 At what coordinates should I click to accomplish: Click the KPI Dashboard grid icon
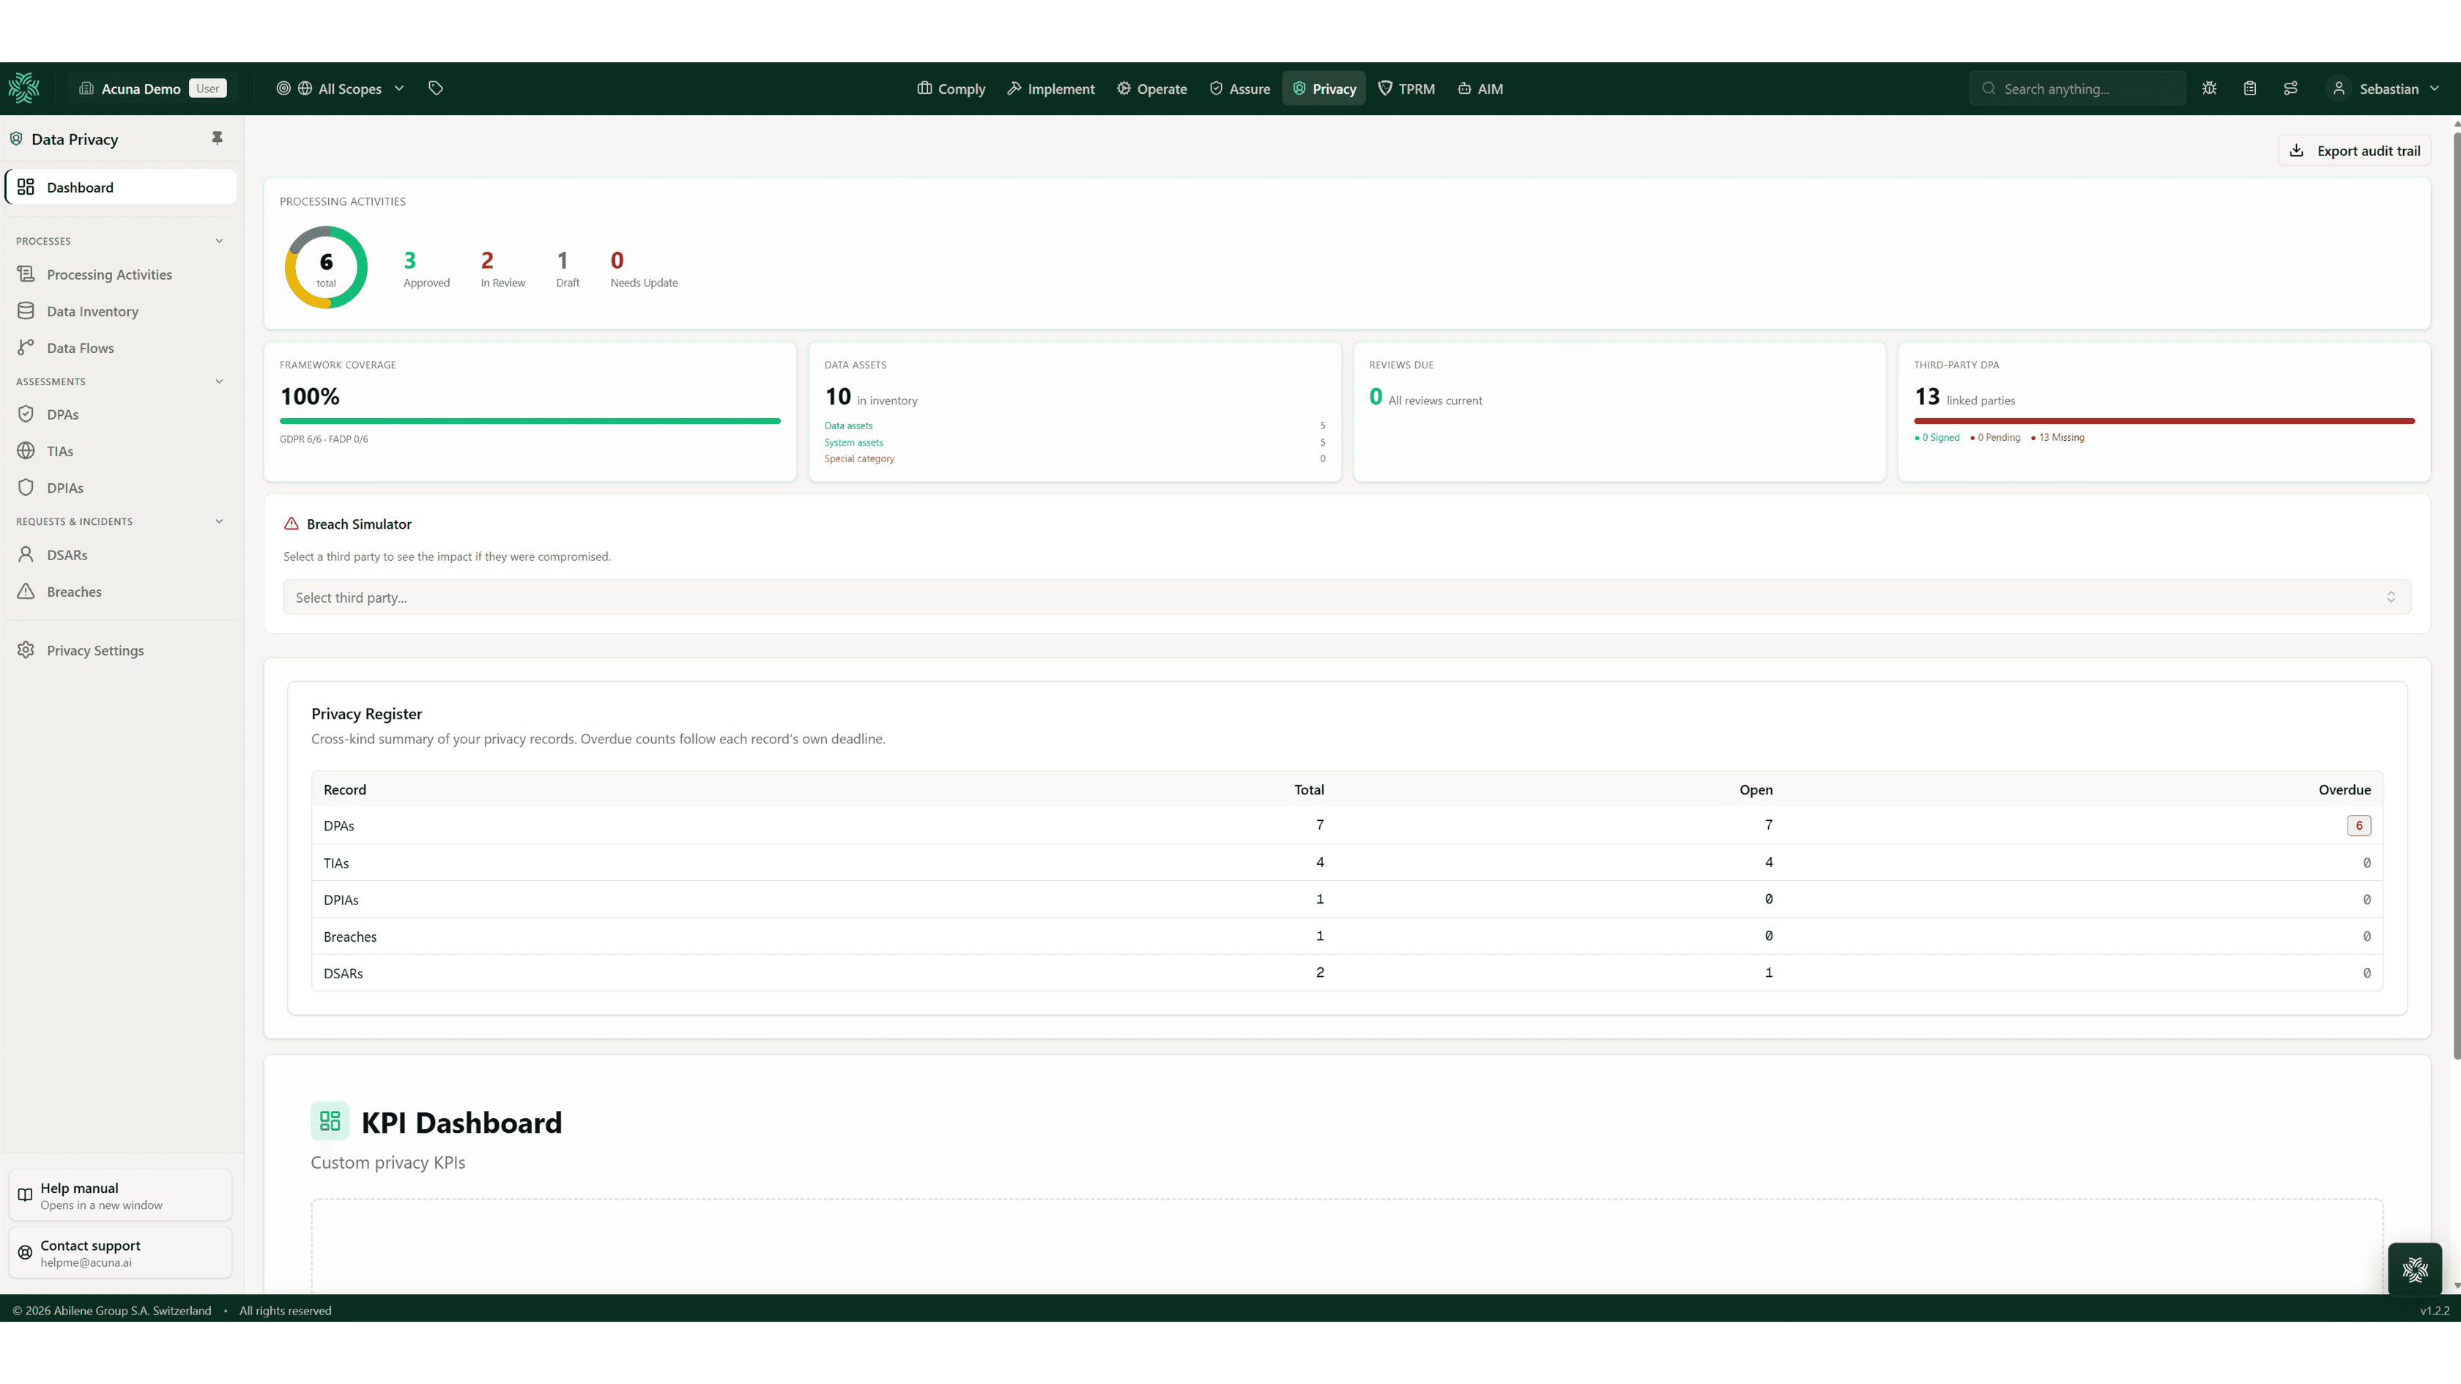330,1120
